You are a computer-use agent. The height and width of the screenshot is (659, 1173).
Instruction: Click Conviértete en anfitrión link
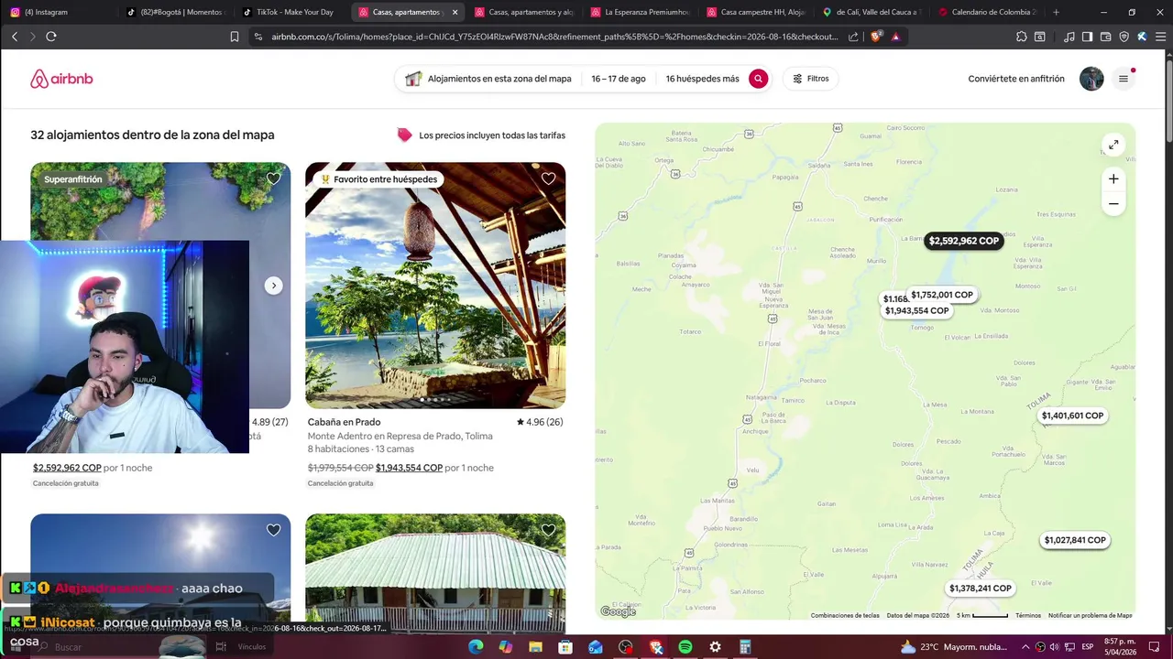pos(1016,79)
